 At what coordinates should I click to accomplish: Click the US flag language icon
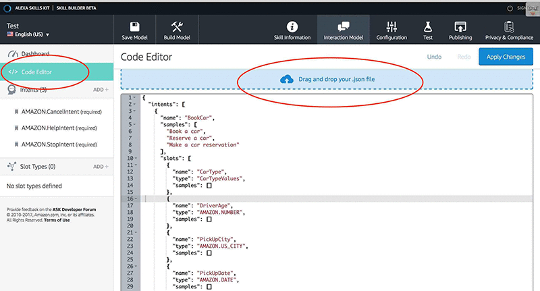(x=10, y=34)
